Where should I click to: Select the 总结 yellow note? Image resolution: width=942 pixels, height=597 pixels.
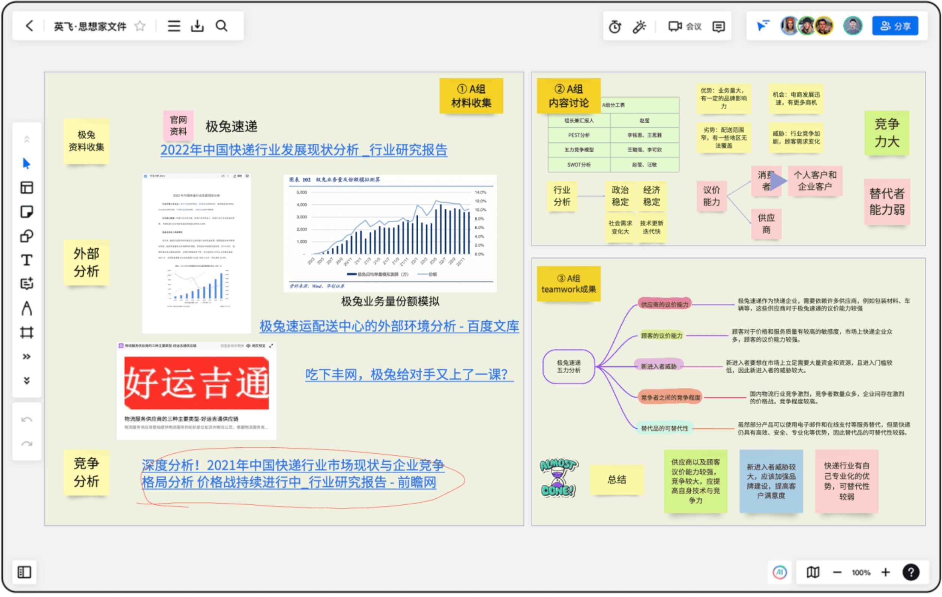pos(616,480)
